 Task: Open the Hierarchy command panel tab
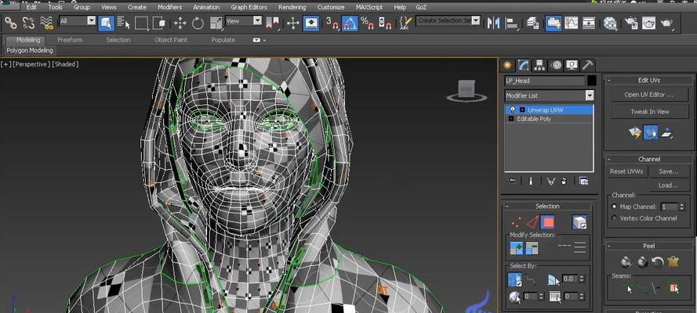[539, 66]
